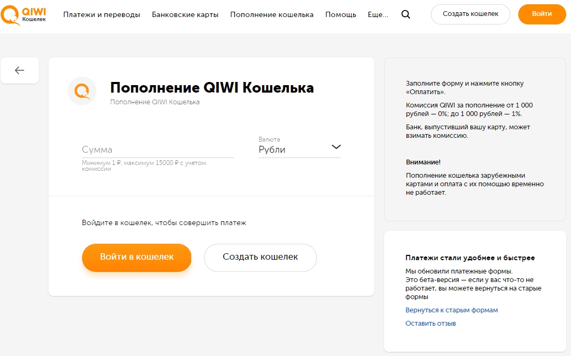Follow the Вернуться к старым формам link
Image resolution: width=571 pixels, height=356 pixels.
click(452, 310)
